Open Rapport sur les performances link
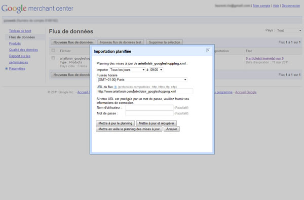The image size is (304, 200). point(19,59)
